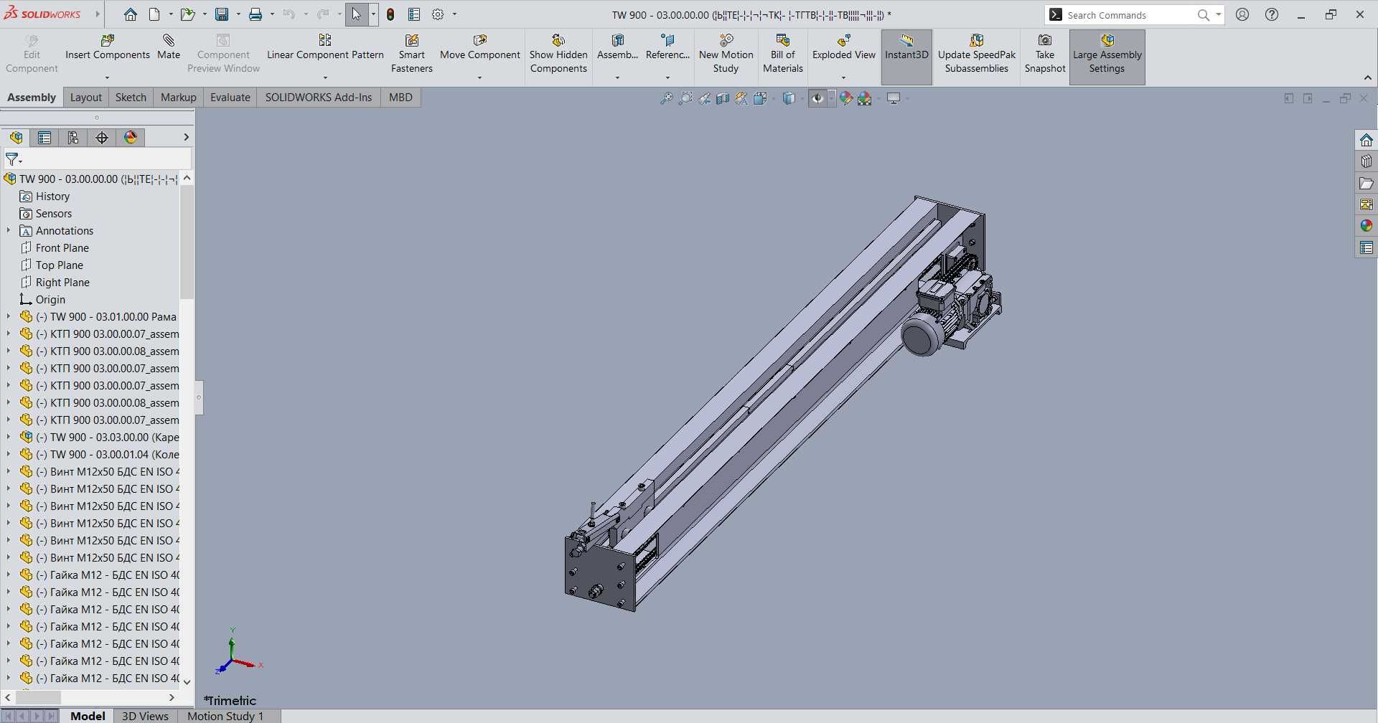Open the Markup tab

point(178,98)
